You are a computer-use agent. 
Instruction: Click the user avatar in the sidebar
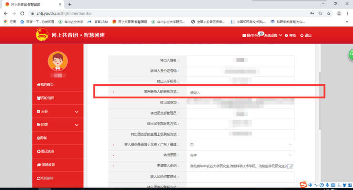tap(58, 61)
